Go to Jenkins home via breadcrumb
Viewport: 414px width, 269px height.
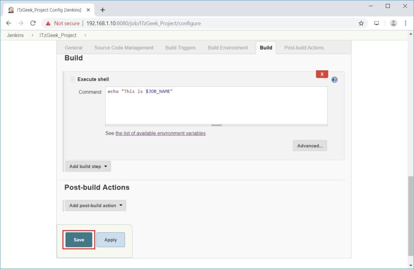[x=15, y=35]
